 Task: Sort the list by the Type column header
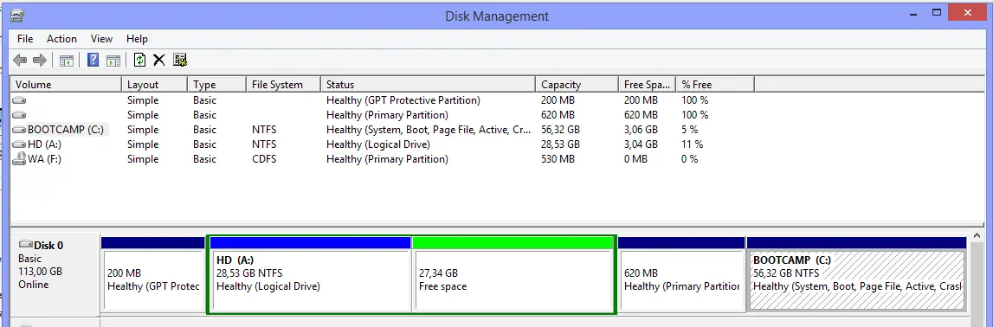[216, 84]
